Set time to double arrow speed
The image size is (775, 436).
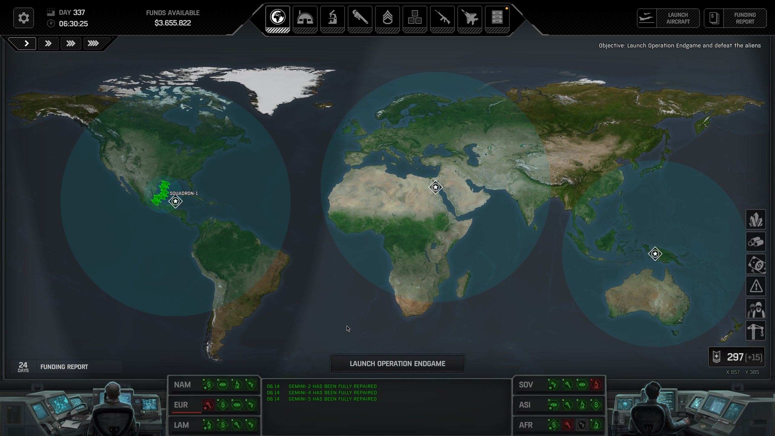[48, 44]
